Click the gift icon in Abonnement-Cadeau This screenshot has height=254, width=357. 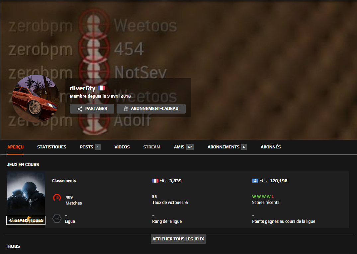pos(126,109)
